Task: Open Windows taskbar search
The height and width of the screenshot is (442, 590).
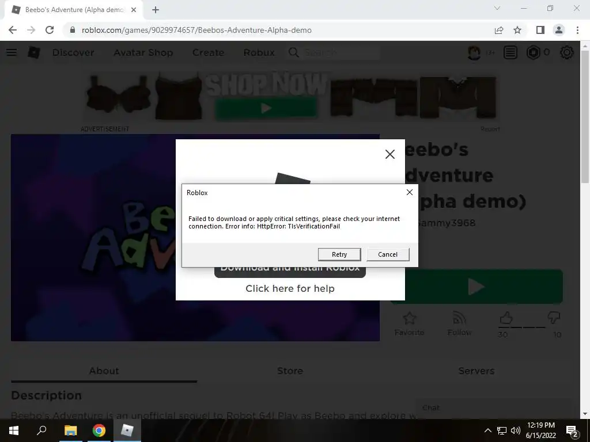Action: (41, 430)
